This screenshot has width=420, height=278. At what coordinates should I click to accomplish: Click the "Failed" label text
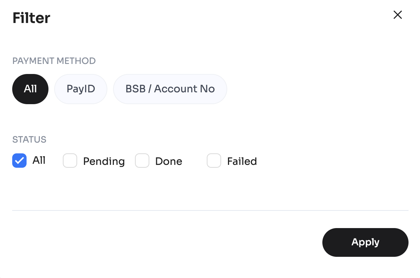click(x=242, y=162)
